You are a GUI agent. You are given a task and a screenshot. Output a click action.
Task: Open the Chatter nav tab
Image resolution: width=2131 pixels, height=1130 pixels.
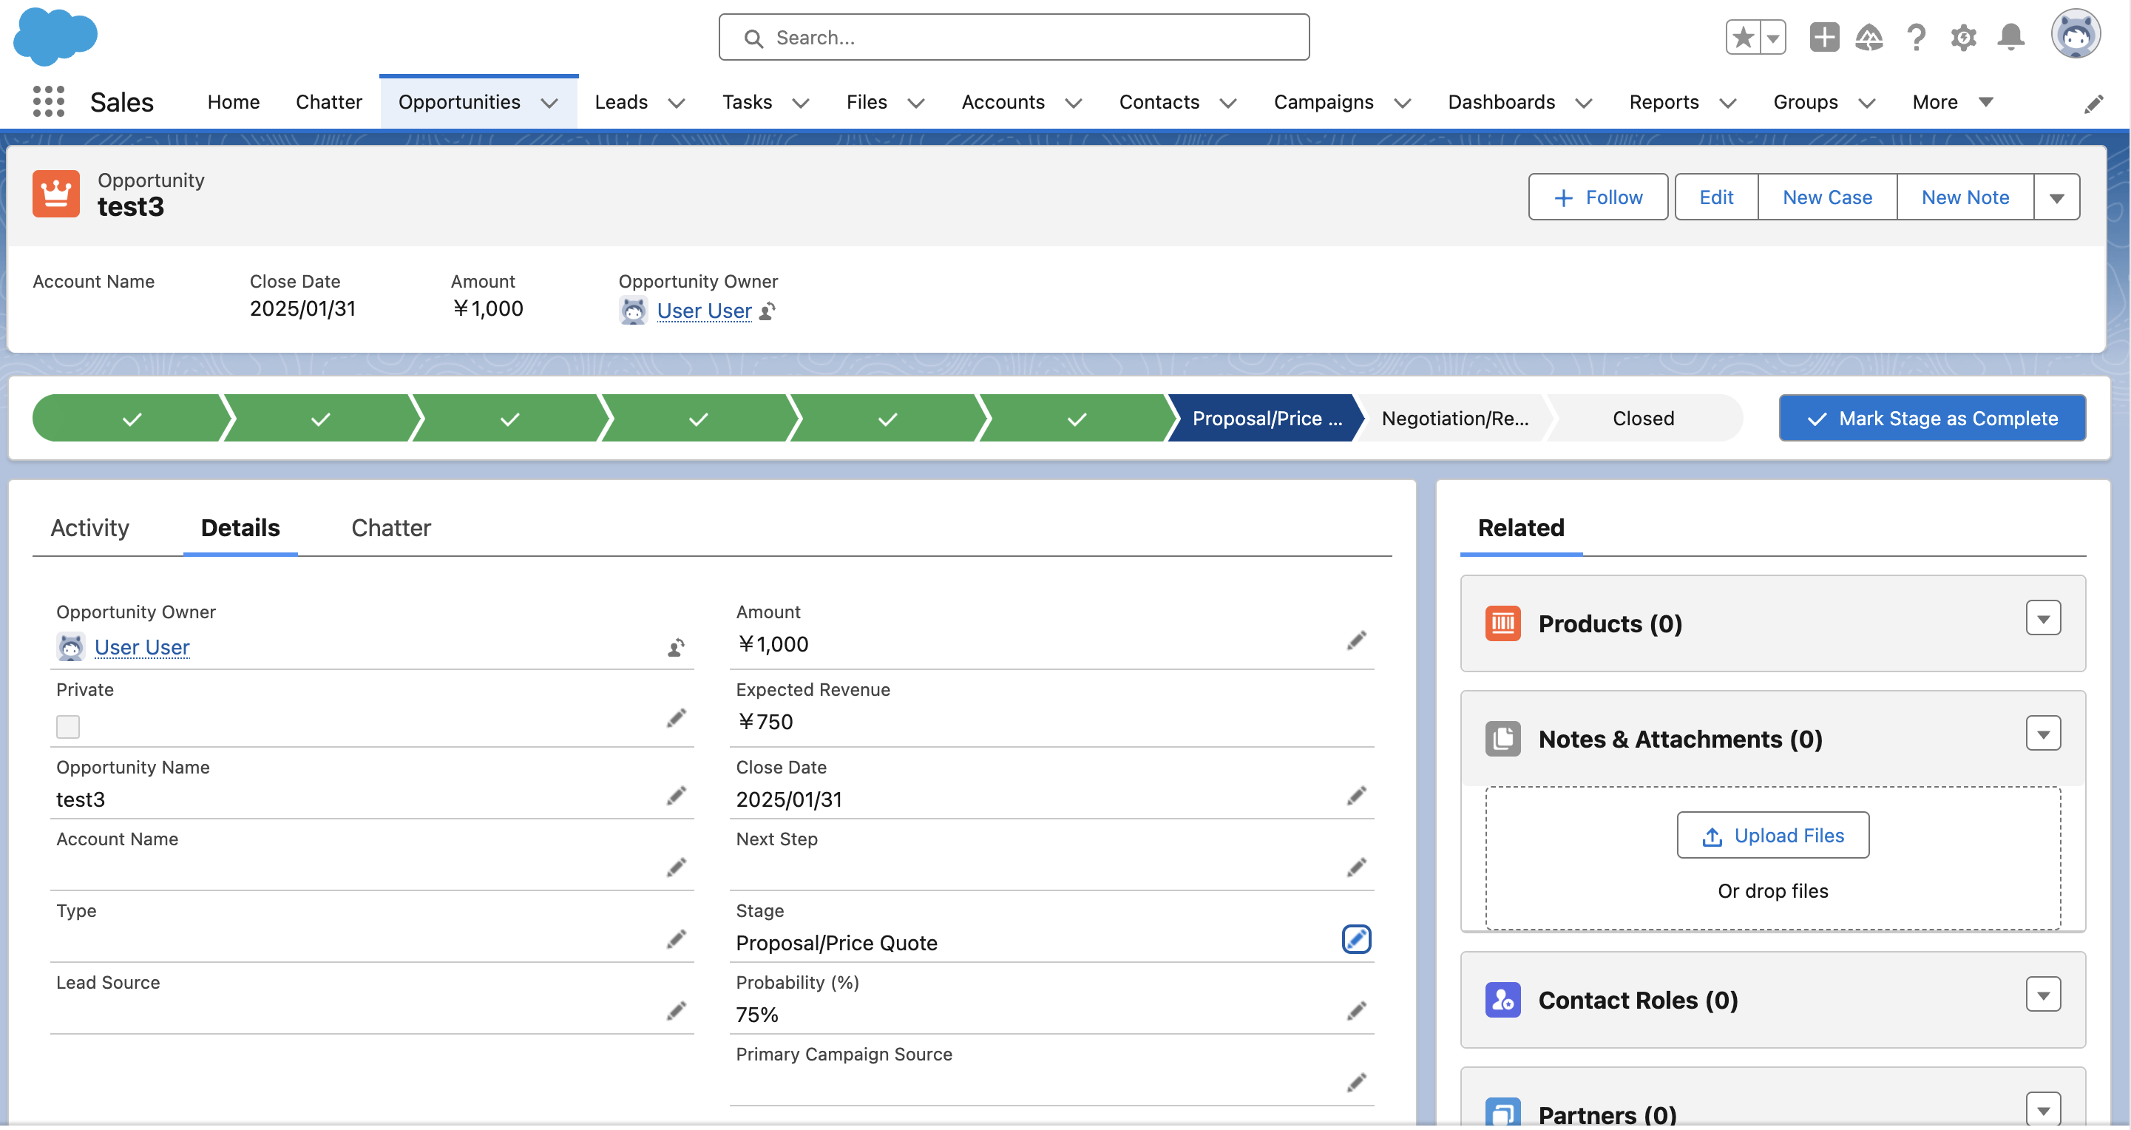(329, 103)
